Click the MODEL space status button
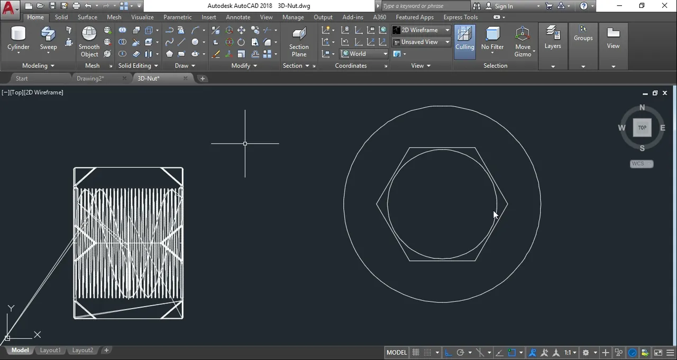The image size is (677, 360). click(397, 353)
